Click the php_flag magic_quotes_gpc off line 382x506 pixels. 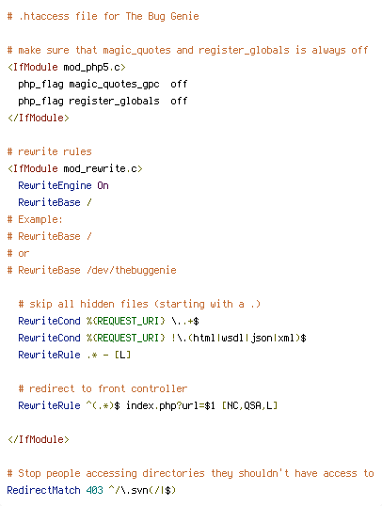103,85
